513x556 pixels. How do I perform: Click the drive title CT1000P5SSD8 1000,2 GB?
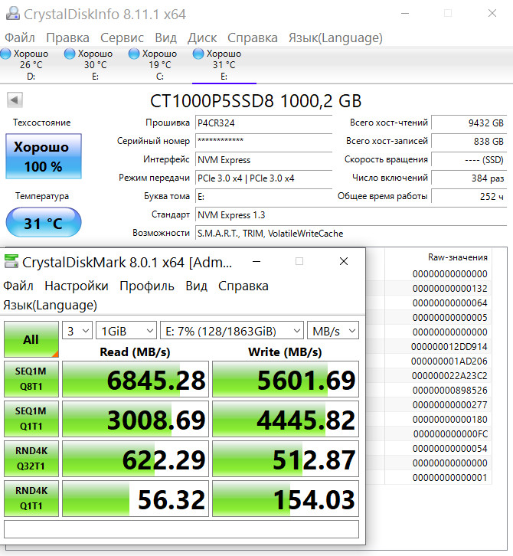(x=256, y=101)
